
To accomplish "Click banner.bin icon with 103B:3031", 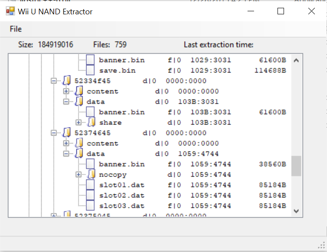I will 90,111.
